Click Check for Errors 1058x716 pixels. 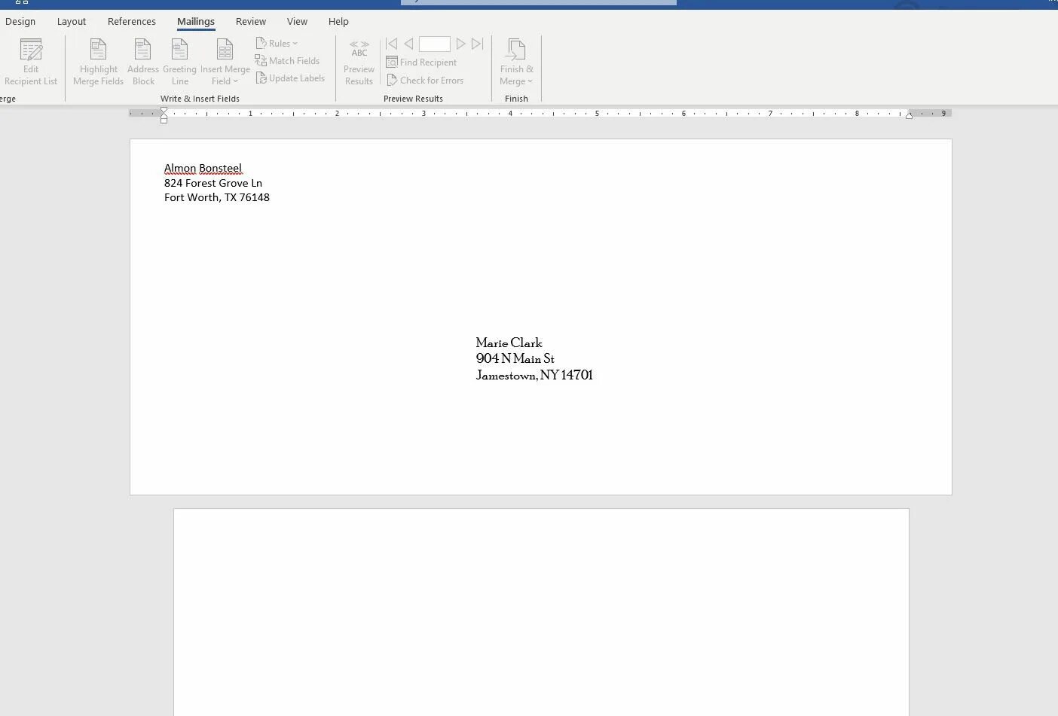pyautogui.click(x=425, y=81)
